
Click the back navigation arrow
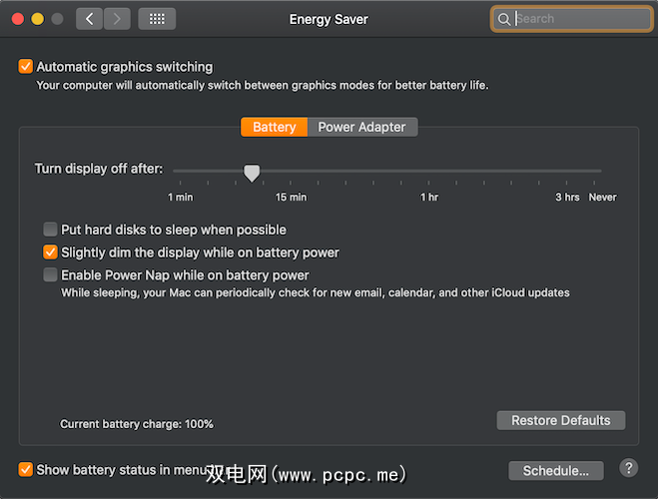point(89,18)
